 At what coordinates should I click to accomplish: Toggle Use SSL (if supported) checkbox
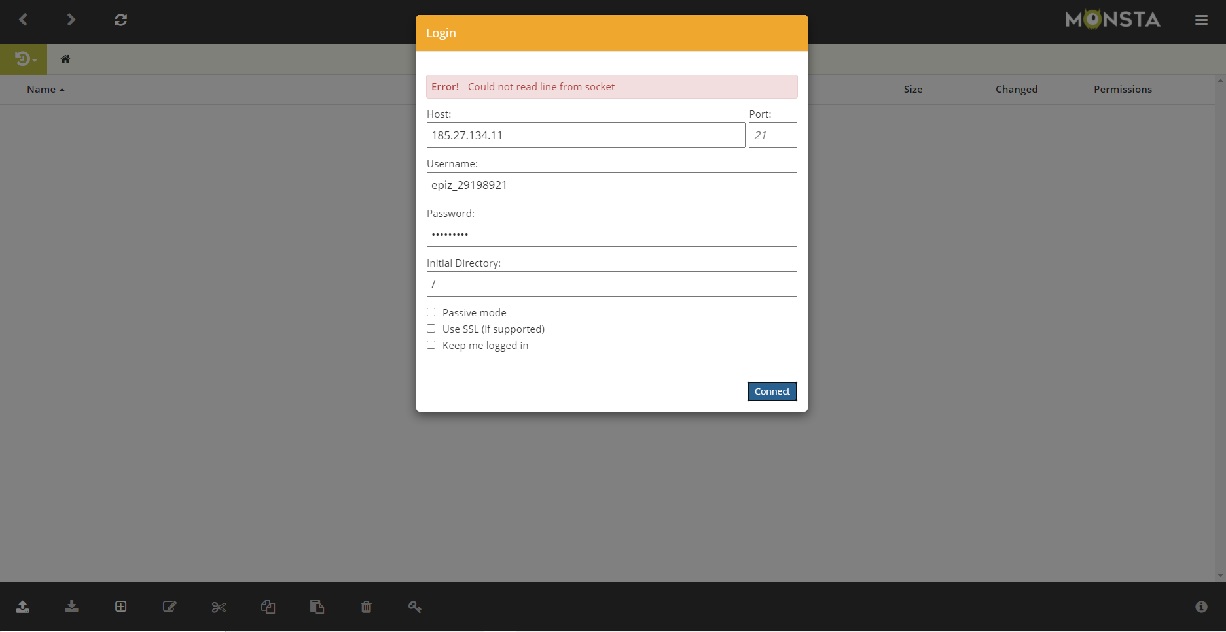pyautogui.click(x=431, y=329)
